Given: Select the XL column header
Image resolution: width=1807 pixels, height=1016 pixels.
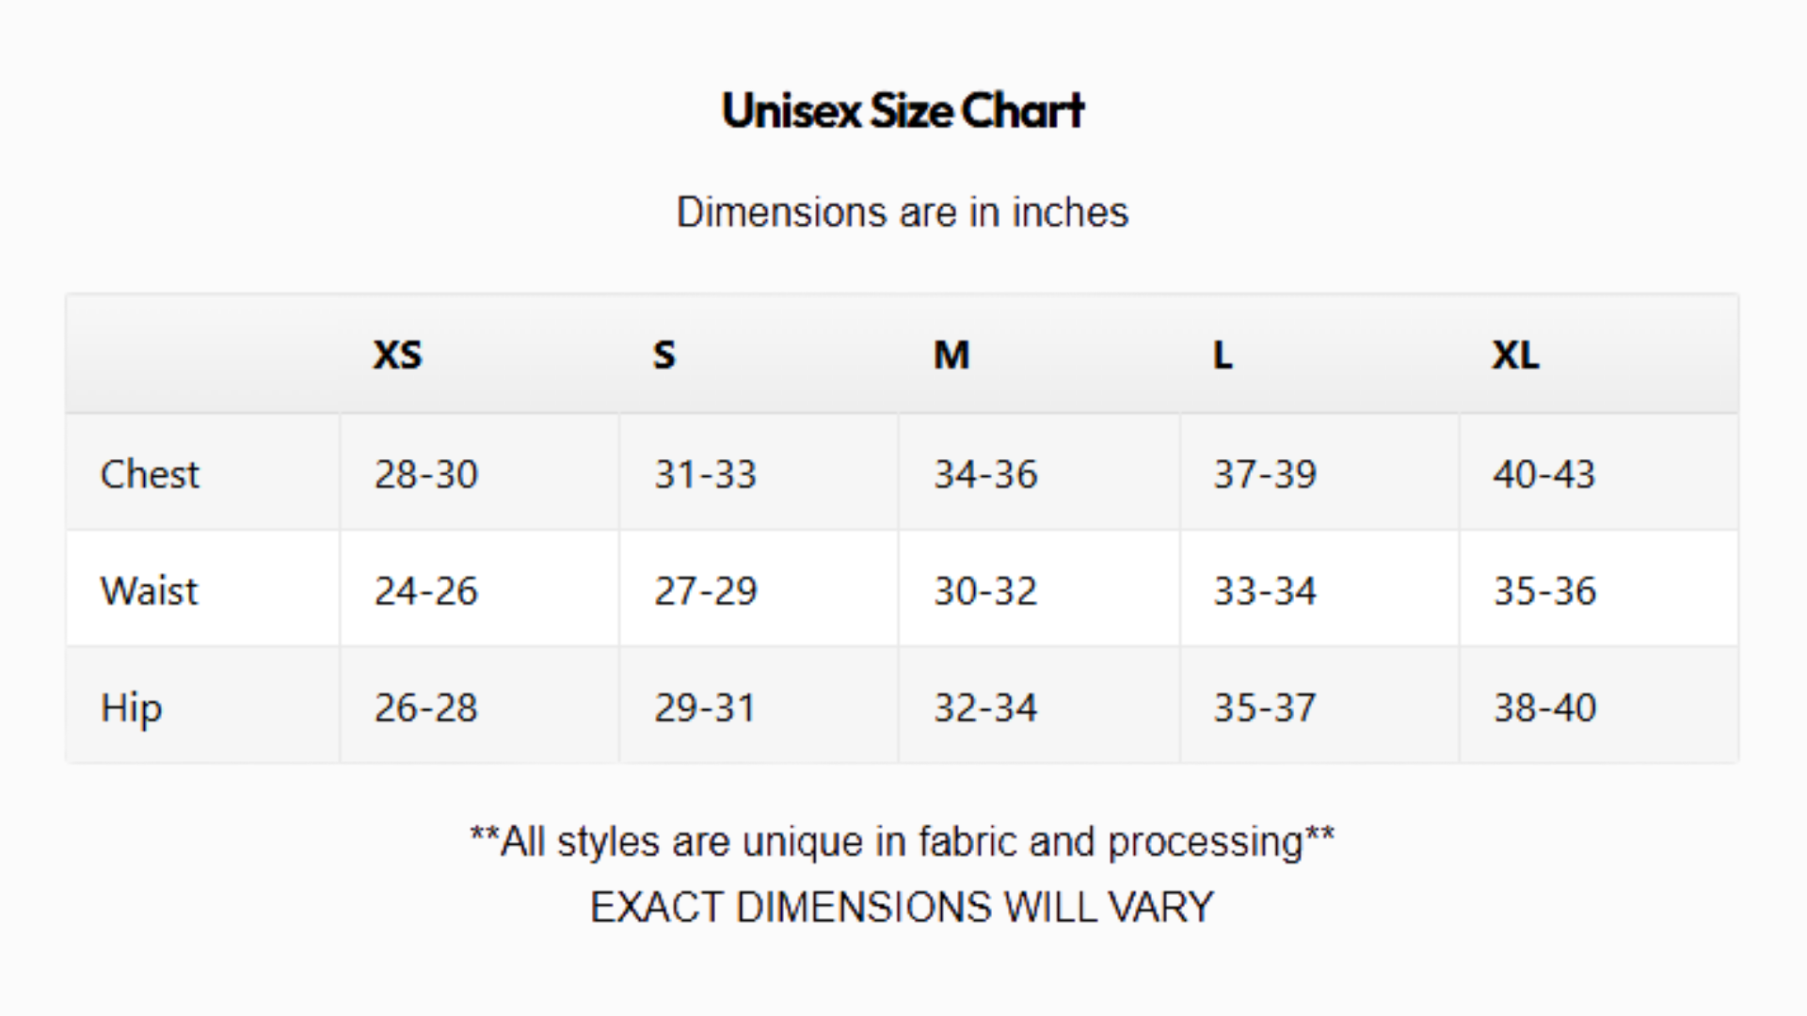Looking at the screenshot, I should pos(1515,355).
